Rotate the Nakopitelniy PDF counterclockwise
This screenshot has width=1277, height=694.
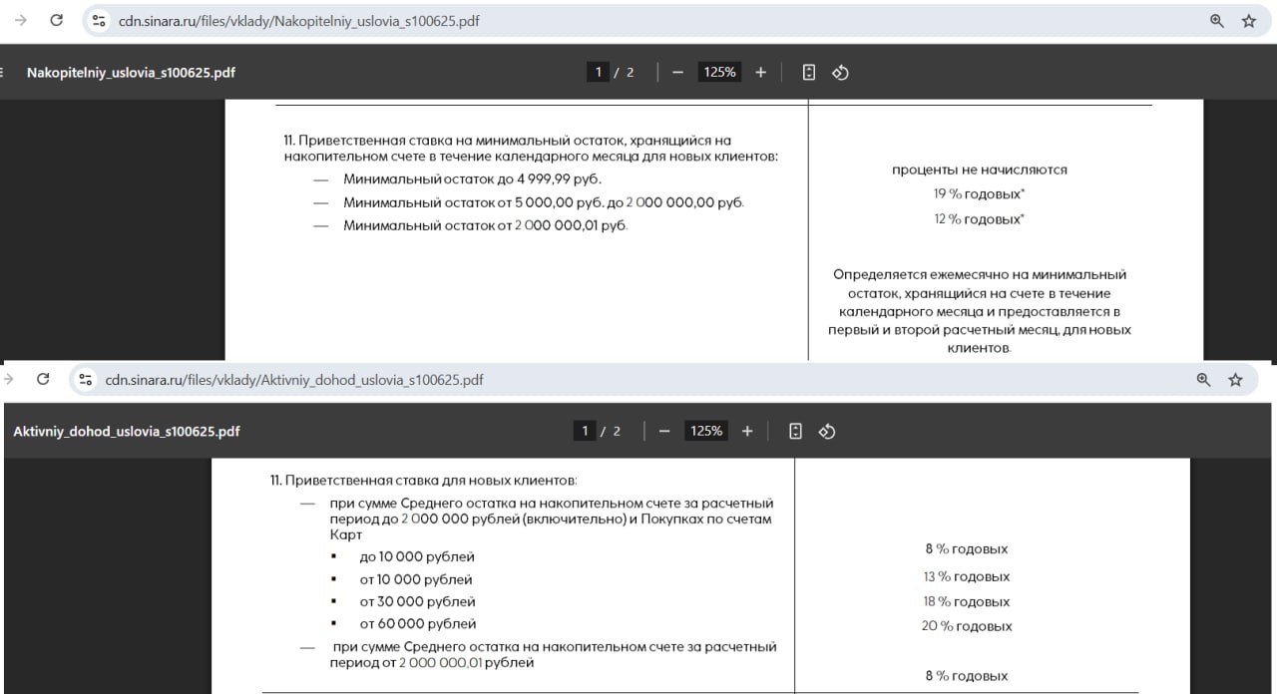[840, 72]
